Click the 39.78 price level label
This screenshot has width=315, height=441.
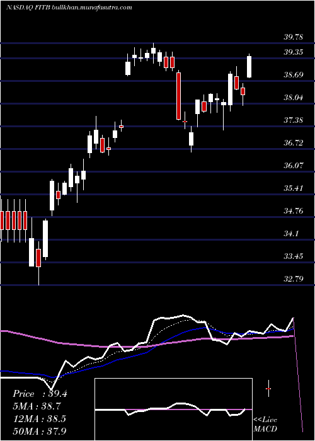click(294, 37)
